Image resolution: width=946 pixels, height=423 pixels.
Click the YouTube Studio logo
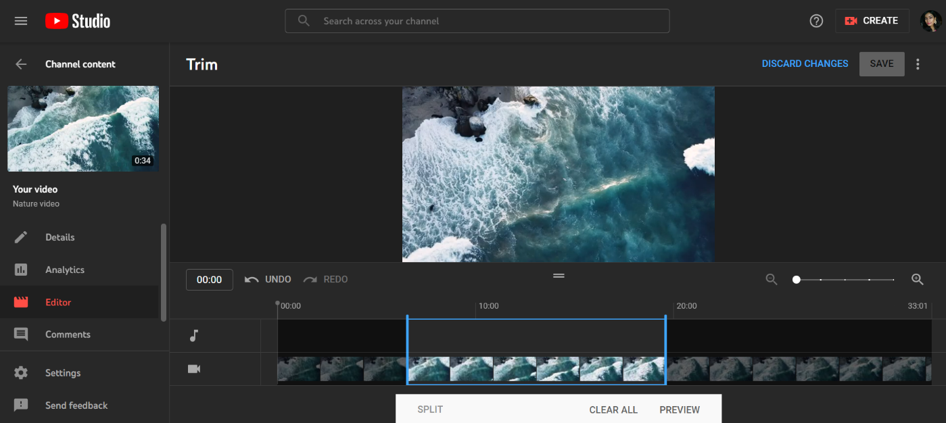pyautogui.click(x=78, y=21)
